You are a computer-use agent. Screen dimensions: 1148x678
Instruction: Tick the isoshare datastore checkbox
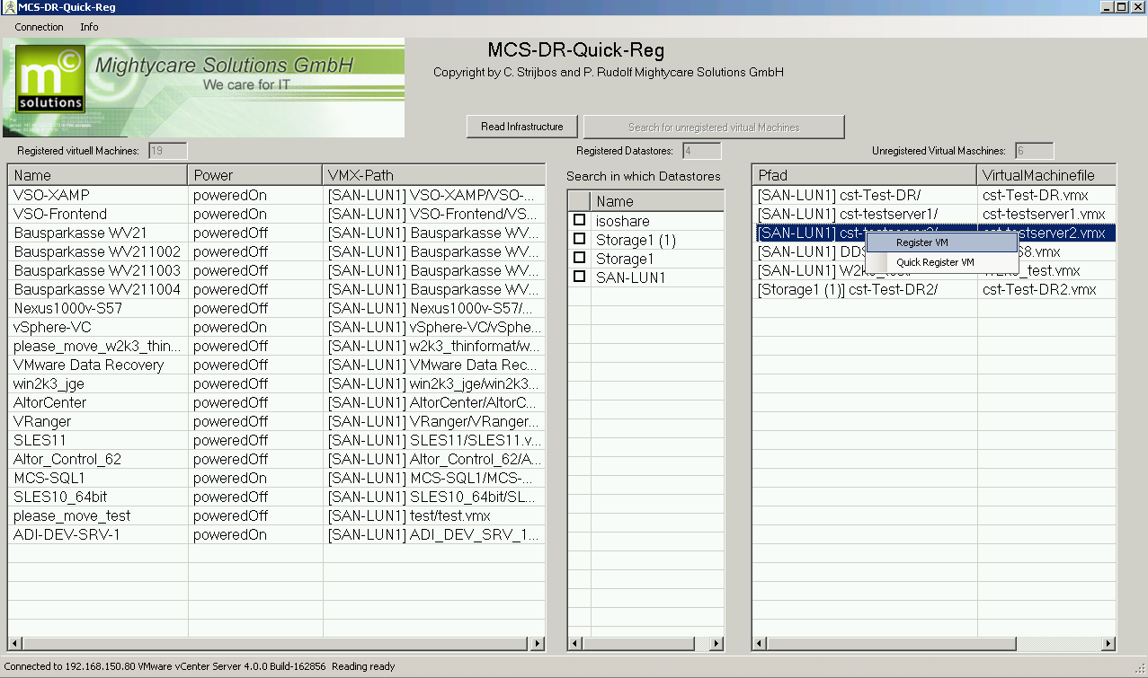[580, 220]
